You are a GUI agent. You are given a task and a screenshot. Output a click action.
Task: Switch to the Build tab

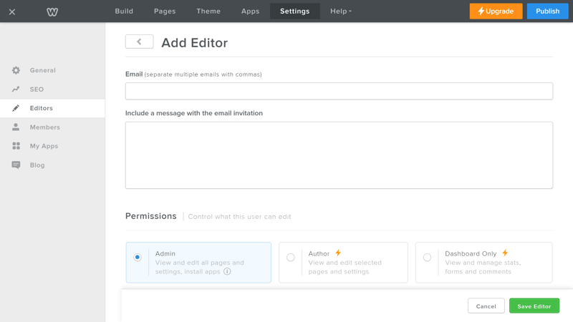click(124, 11)
